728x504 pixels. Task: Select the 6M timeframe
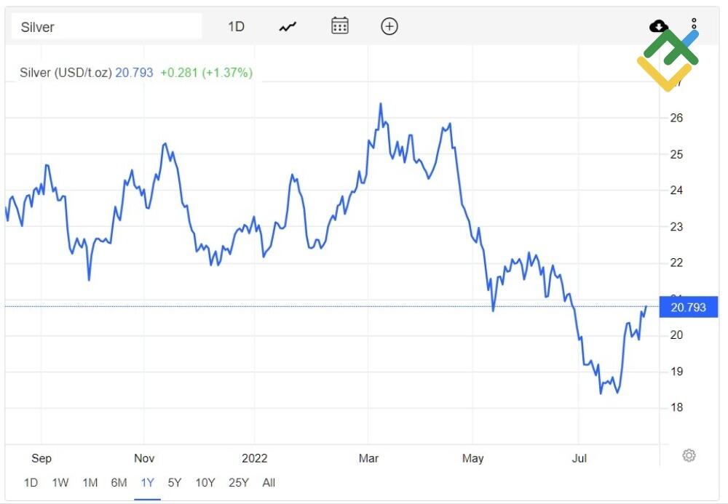(x=119, y=482)
